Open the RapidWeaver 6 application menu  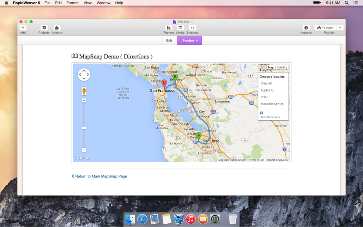pos(26,3)
